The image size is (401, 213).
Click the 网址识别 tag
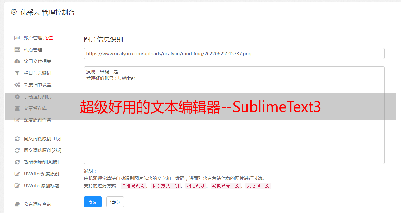point(195,186)
